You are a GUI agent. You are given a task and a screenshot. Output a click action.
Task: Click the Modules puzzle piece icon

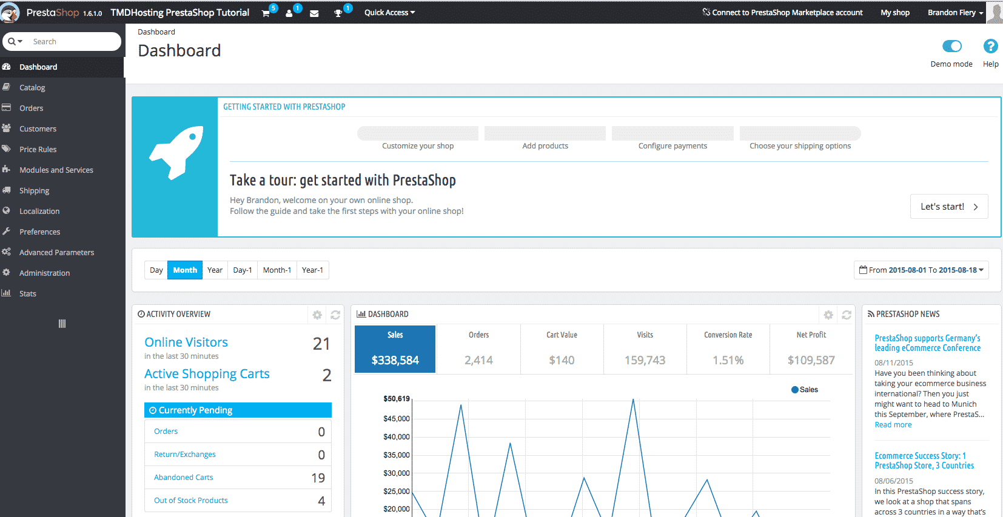6,170
